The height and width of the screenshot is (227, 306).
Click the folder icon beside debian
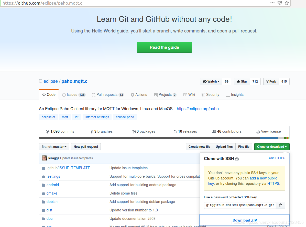(43, 202)
